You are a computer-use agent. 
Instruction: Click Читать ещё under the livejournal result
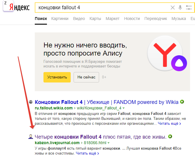88,153
